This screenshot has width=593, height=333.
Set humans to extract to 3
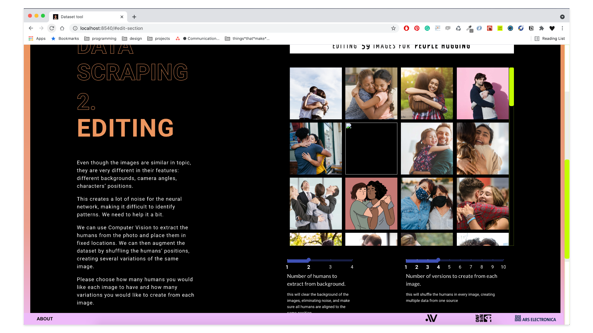coord(330,267)
